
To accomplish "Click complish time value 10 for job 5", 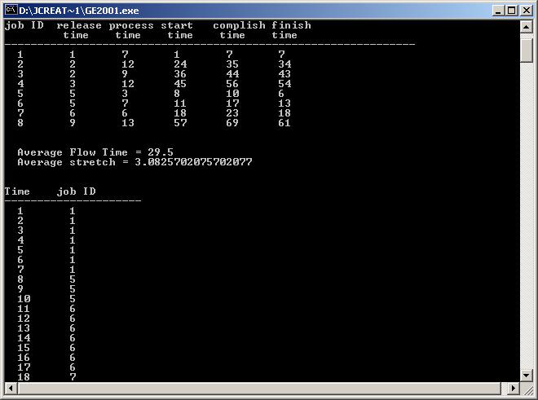I will point(232,94).
